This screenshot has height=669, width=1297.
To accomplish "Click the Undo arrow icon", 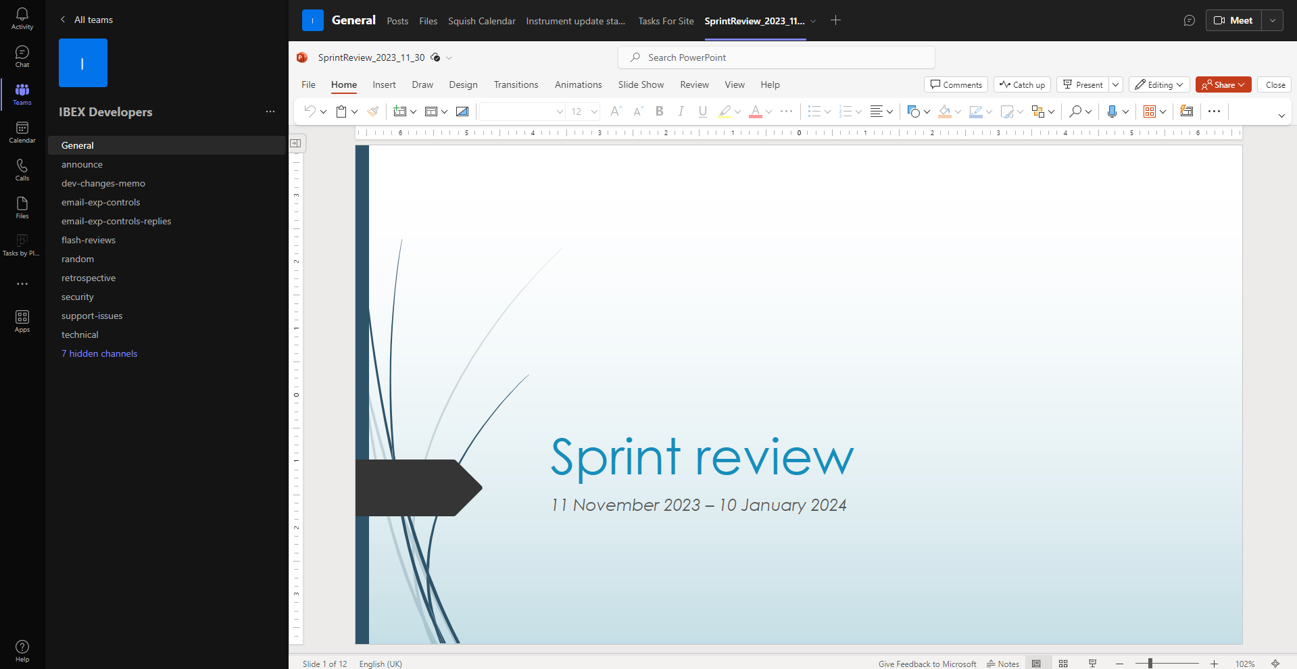I will (310, 111).
